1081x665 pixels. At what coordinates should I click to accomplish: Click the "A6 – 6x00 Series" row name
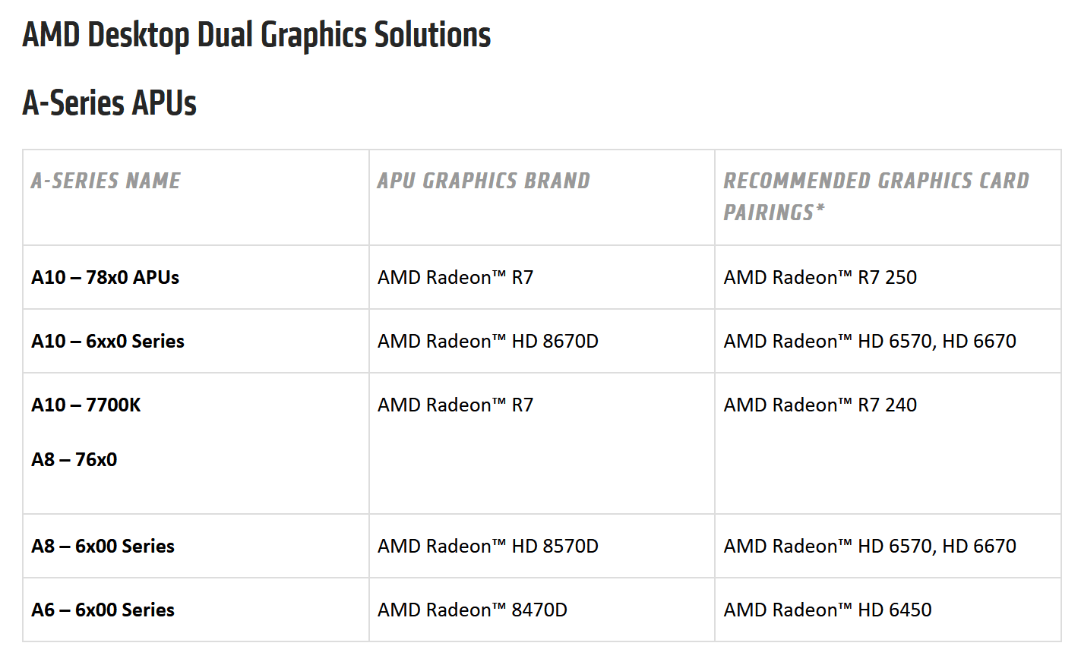pyautogui.click(x=103, y=610)
